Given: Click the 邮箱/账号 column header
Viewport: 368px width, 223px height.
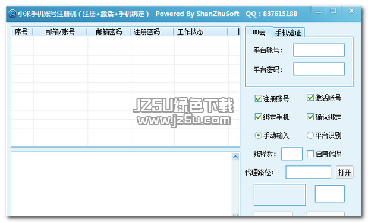Looking at the screenshot, I should coord(60,32).
